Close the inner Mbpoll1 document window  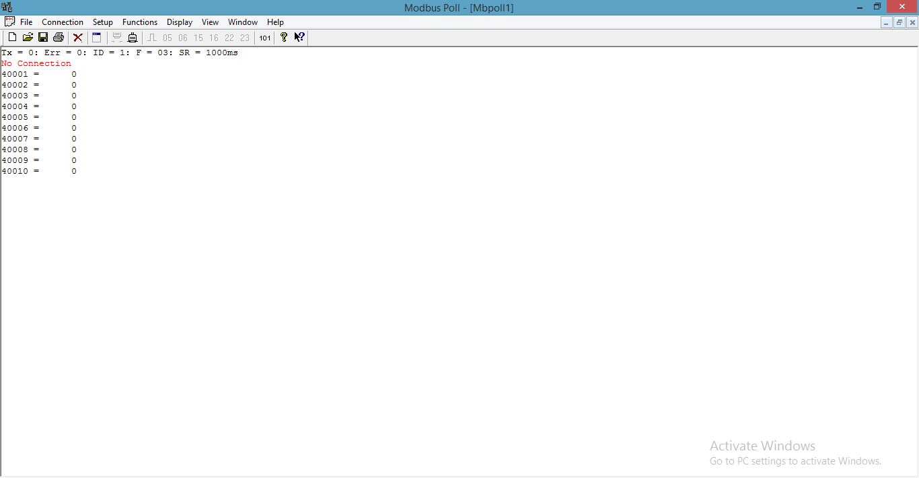(912, 22)
